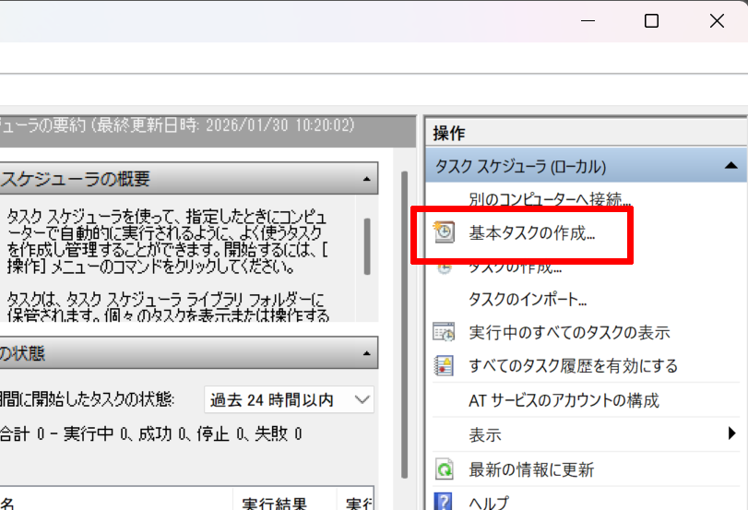This screenshot has width=748, height=510.
Task: Click the 実行中のすべてのタスクの表示 icon
Action: pyautogui.click(x=444, y=332)
